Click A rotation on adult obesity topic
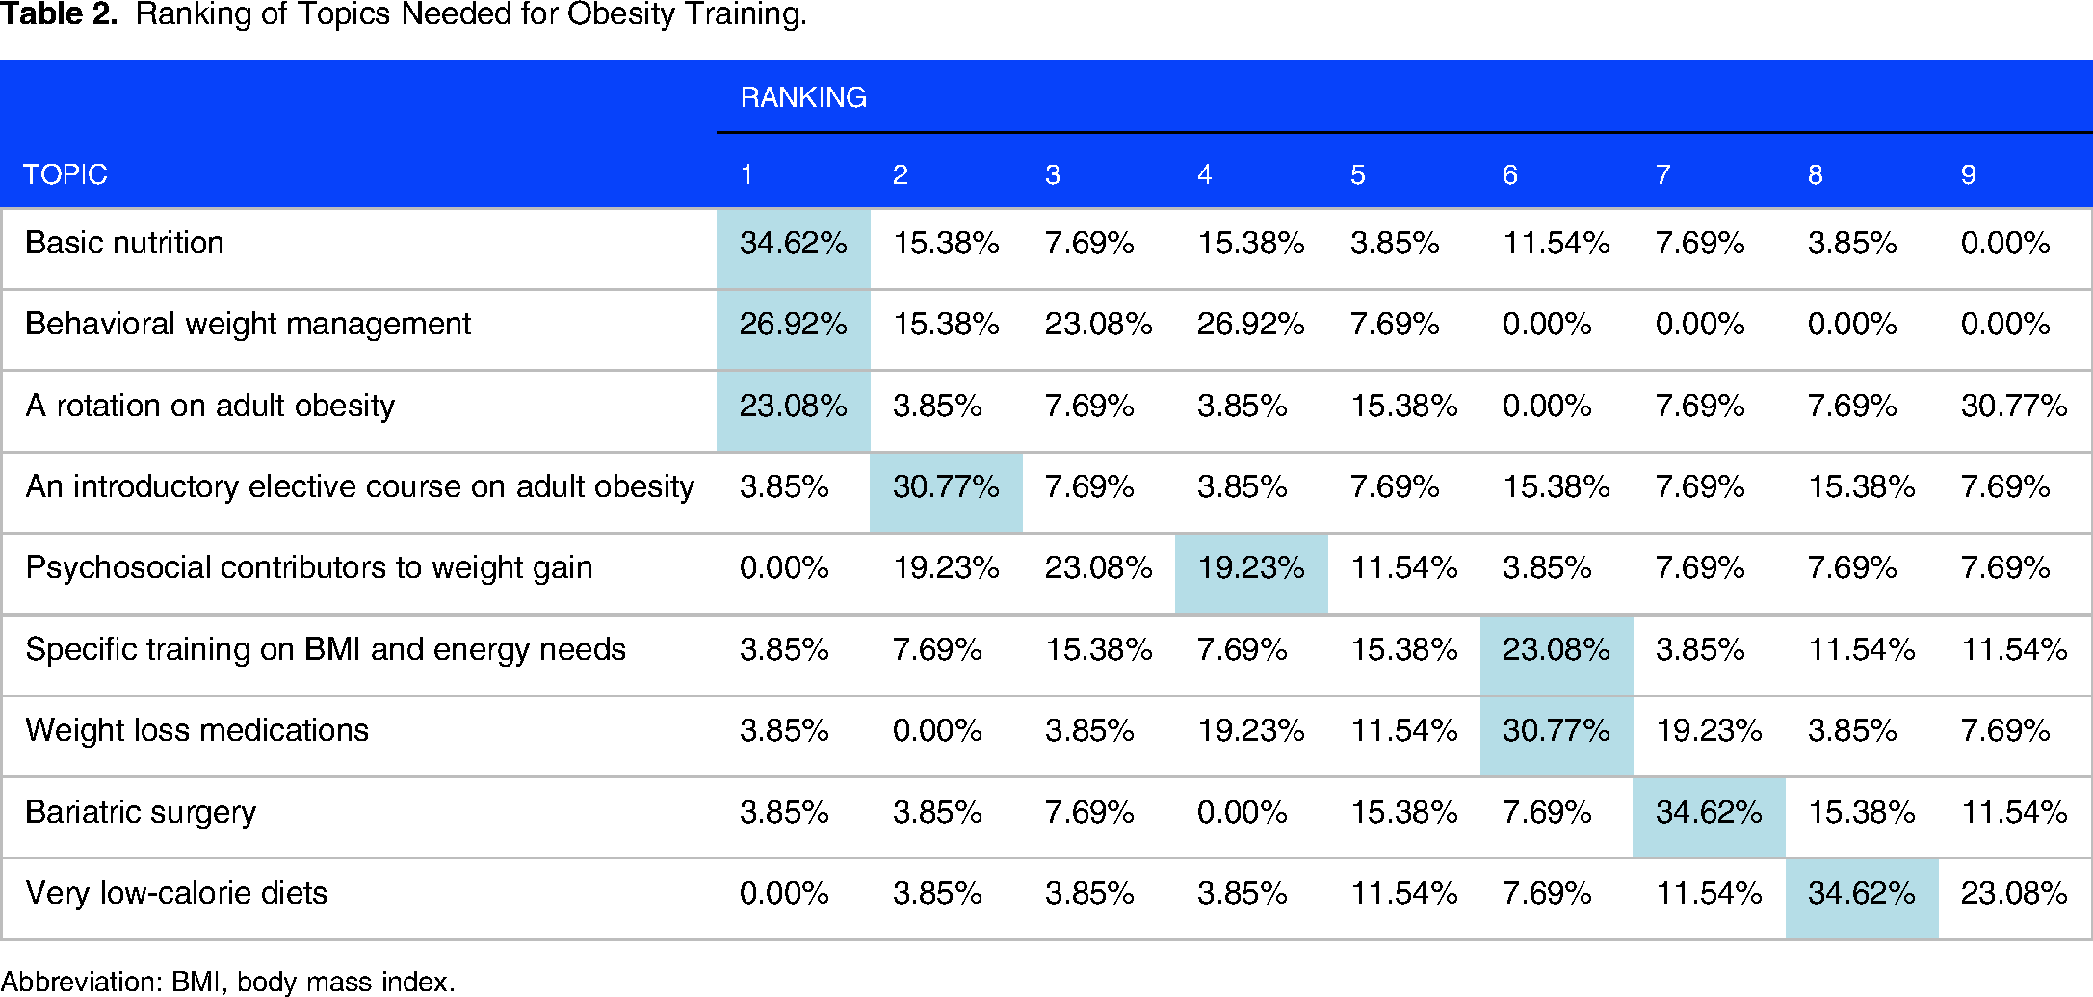 pyautogui.click(x=210, y=406)
